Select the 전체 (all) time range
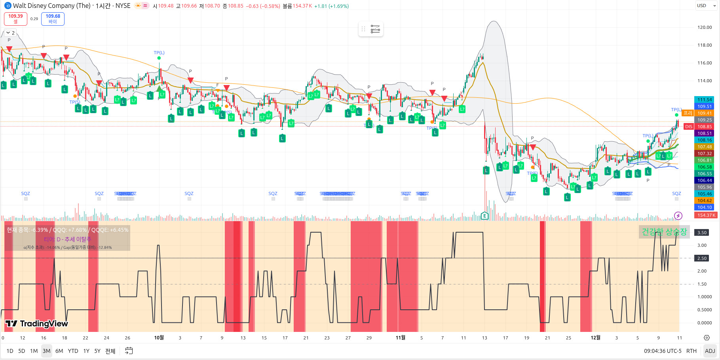 point(110,351)
